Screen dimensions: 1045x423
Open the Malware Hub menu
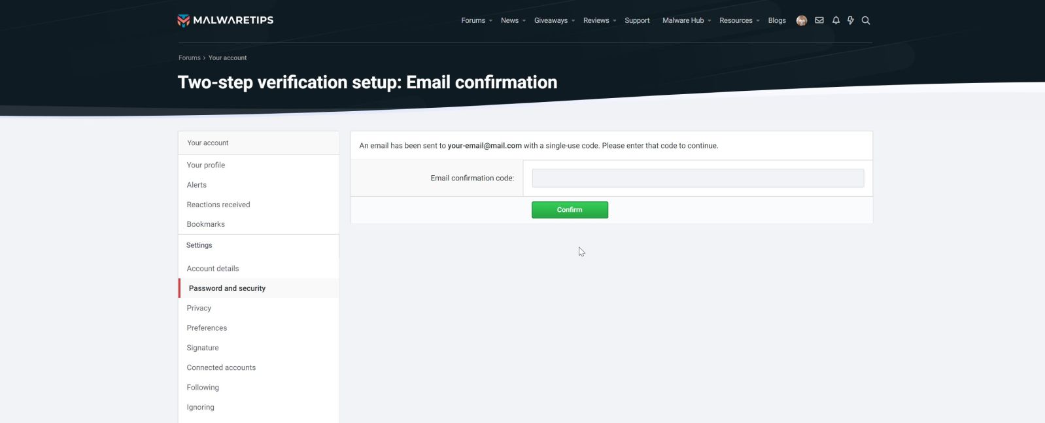683,21
